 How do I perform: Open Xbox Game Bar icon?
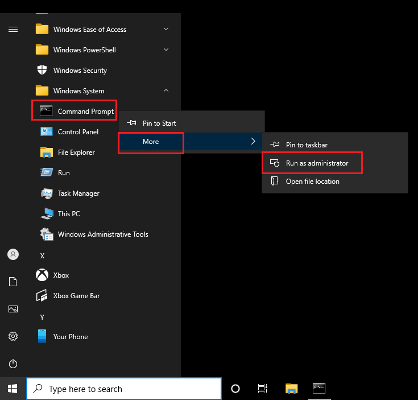[x=42, y=295]
